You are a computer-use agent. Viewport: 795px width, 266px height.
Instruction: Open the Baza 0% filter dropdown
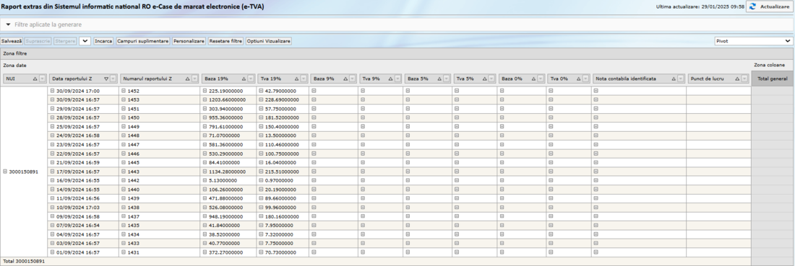pos(540,79)
